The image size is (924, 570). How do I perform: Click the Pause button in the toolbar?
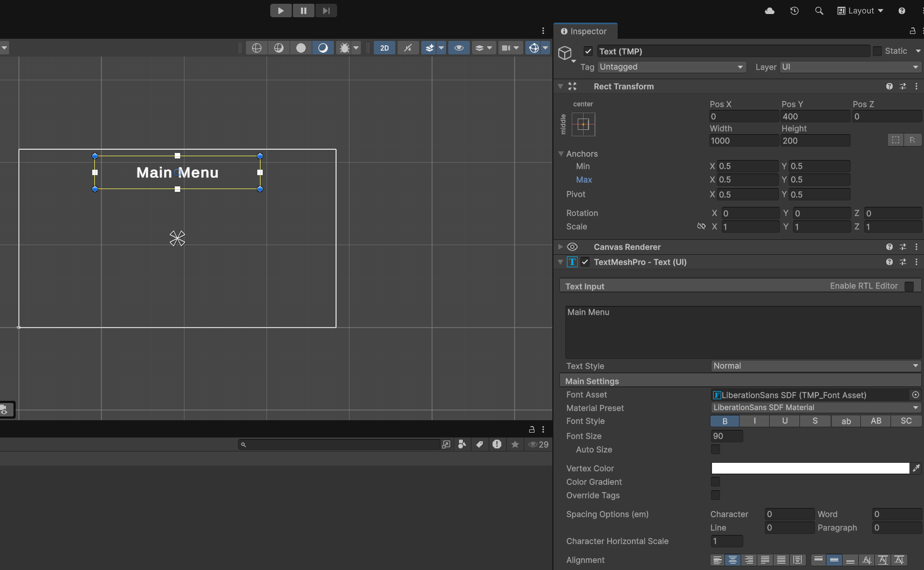click(x=304, y=11)
